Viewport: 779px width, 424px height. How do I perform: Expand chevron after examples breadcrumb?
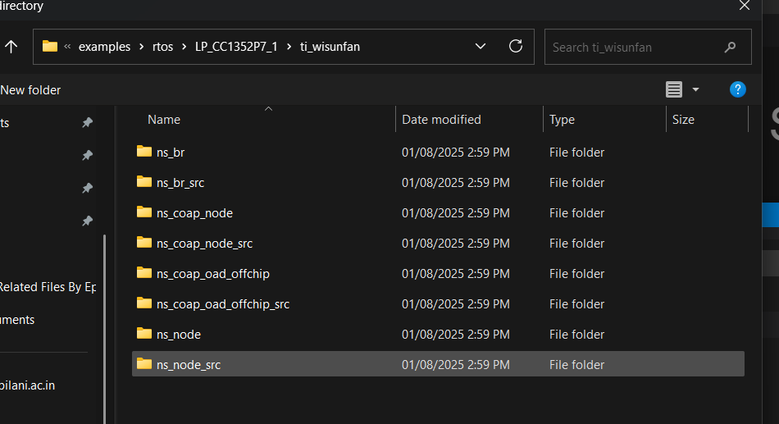click(x=142, y=47)
